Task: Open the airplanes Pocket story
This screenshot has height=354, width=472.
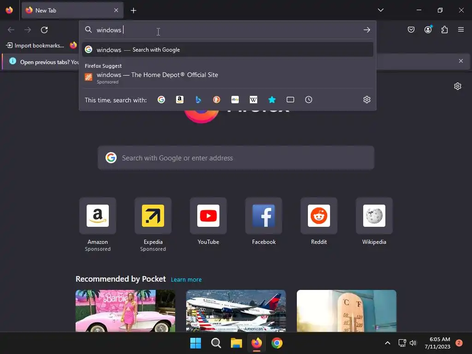Action: coord(236,311)
